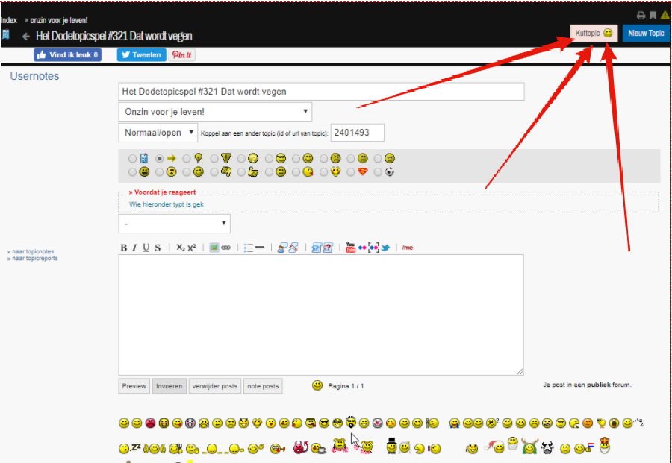Select the Superman logo topic icon radio
Image resolution: width=672 pixels, height=463 pixels.
click(351, 172)
